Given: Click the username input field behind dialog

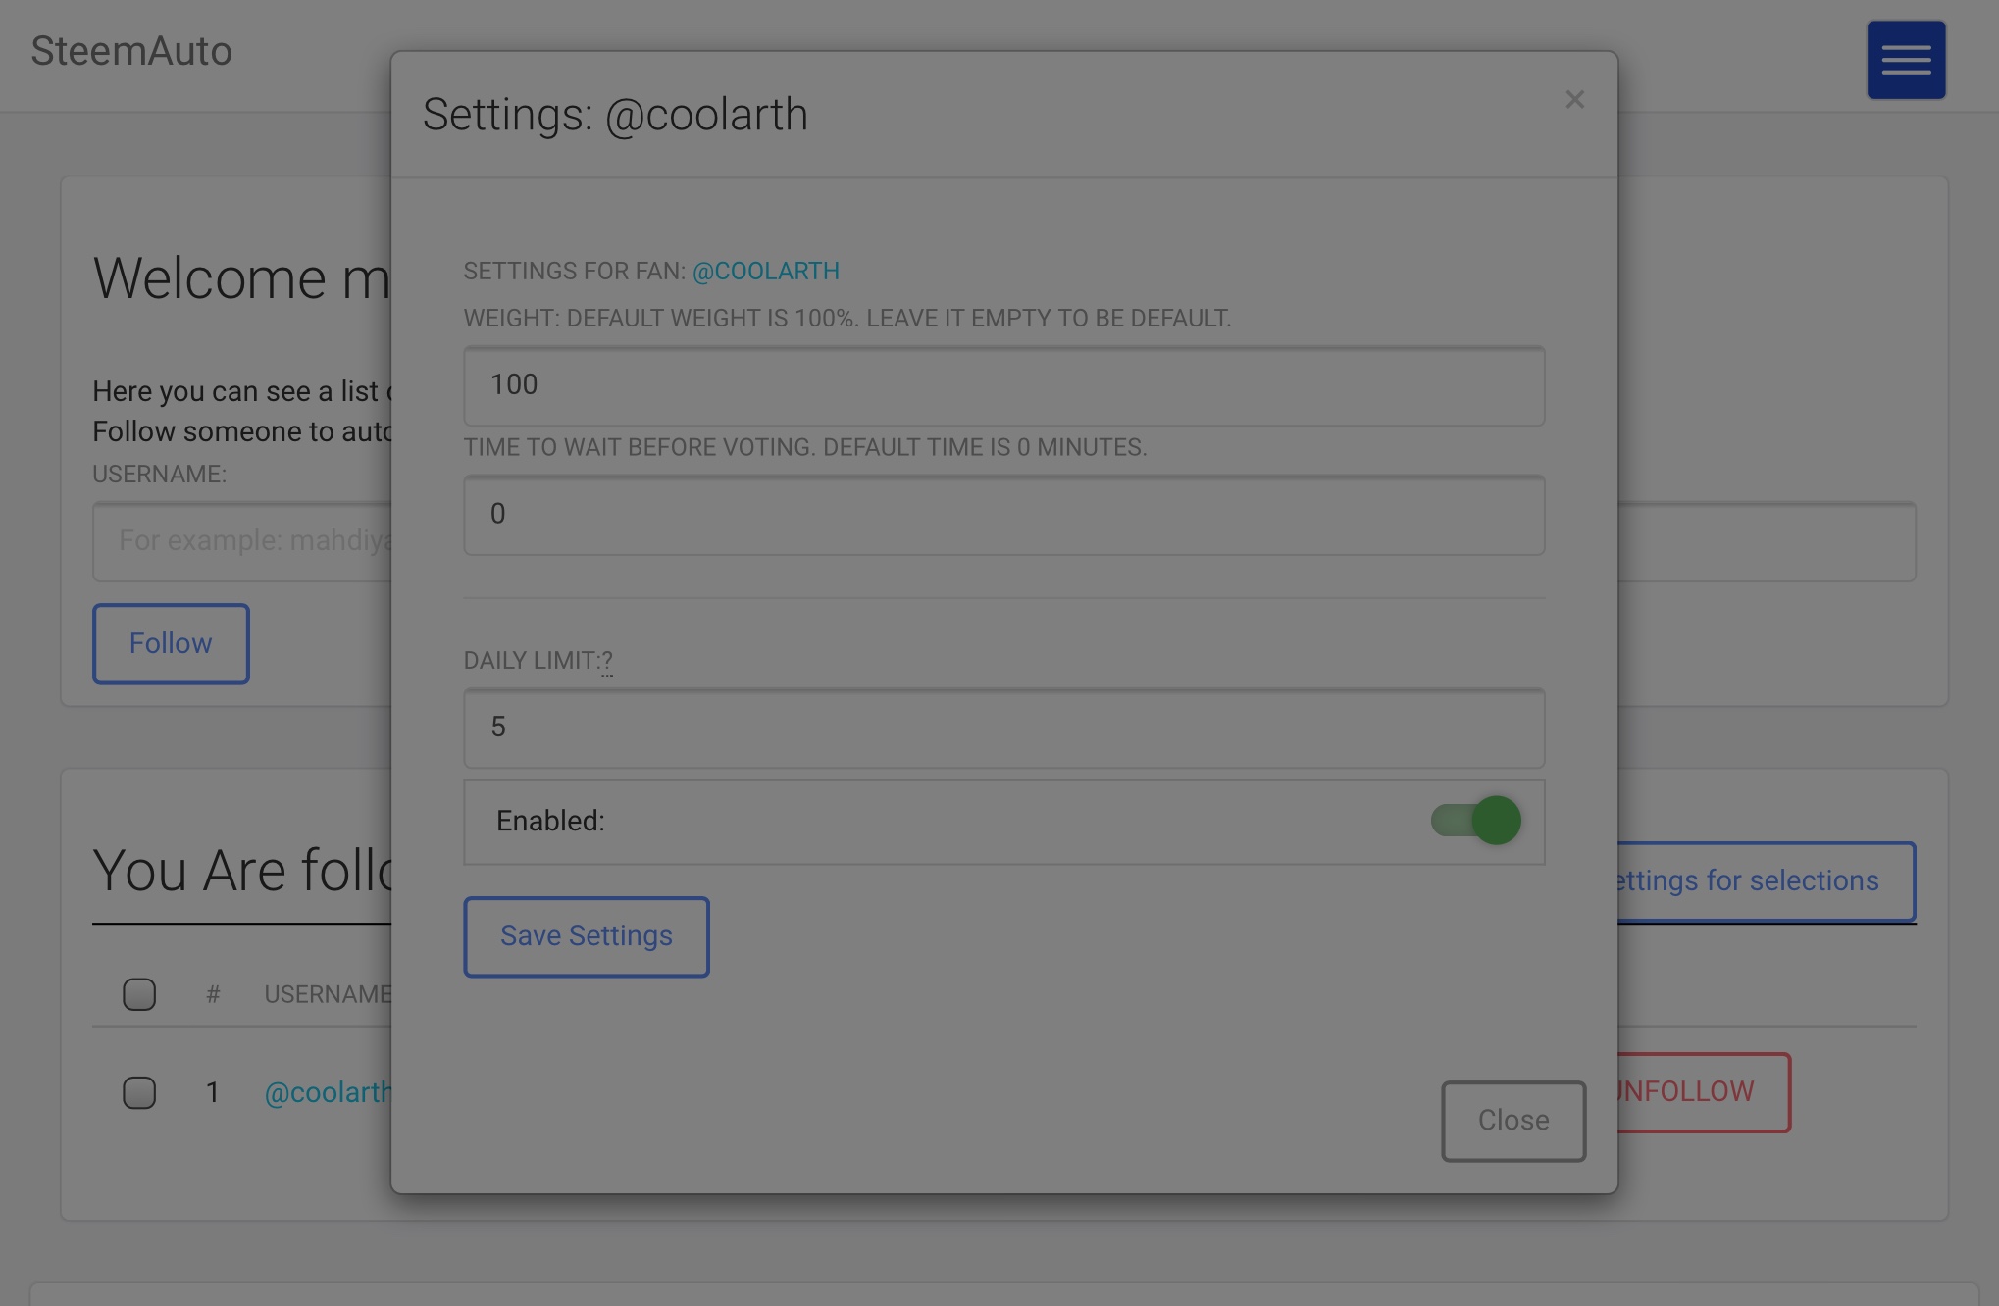Looking at the screenshot, I should pos(245,541).
